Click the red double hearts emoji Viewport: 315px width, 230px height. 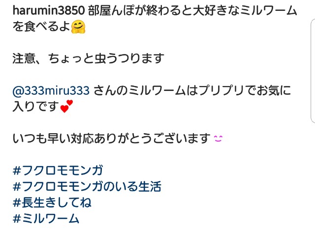[x=66, y=107]
